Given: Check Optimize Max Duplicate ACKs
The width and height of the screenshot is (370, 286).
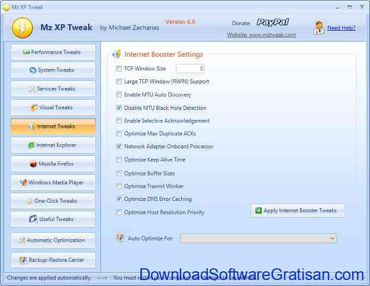Looking at the screenshot, I should pyautogui.click(x=118, y=134).
